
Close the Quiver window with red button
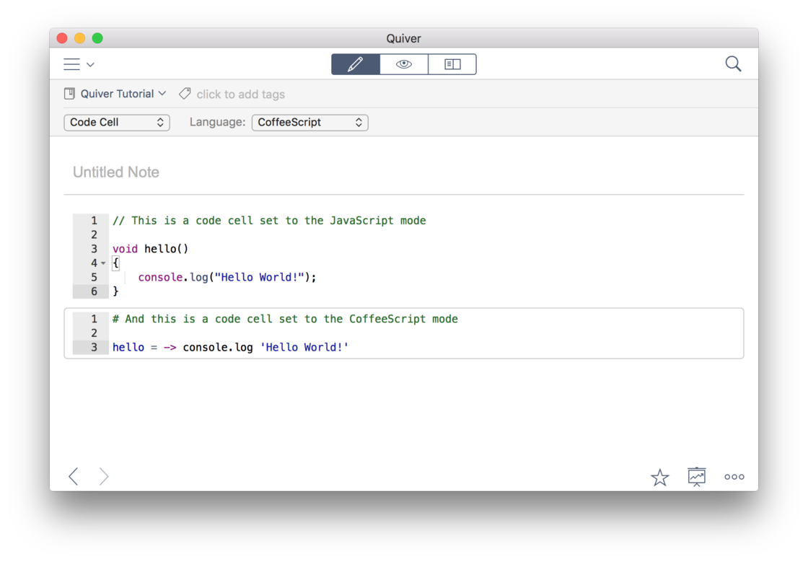[x=62, y=38]
